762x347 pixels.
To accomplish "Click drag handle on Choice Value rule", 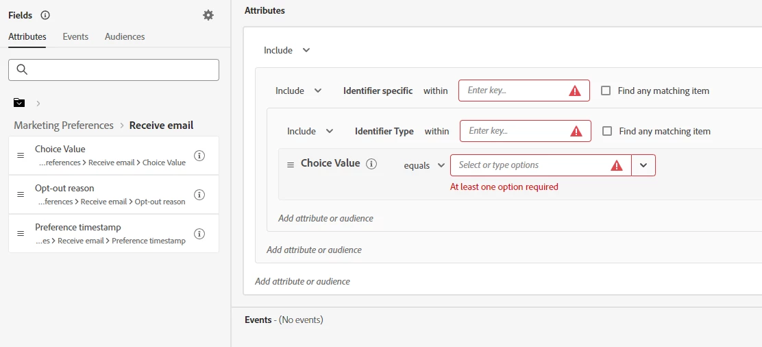I will (291, 165).
